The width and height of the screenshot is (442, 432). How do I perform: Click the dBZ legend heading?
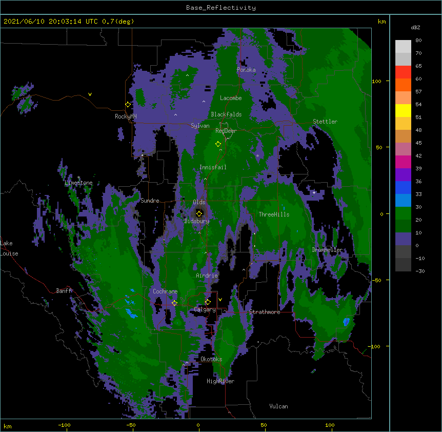pos(415,27)
